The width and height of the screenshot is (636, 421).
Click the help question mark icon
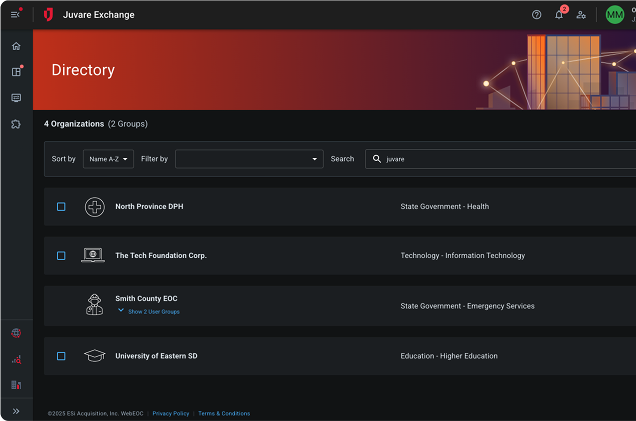536,15
